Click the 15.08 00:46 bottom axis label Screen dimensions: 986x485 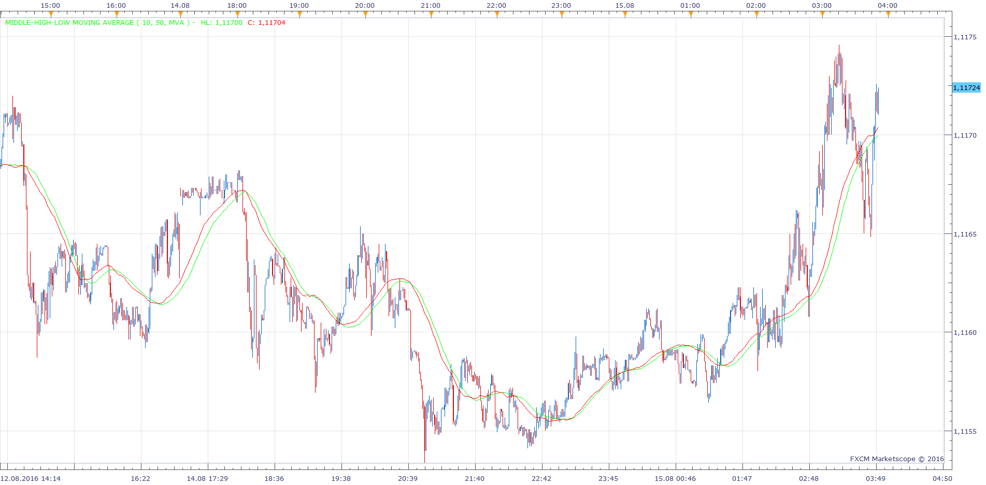(x=675, y=478)
